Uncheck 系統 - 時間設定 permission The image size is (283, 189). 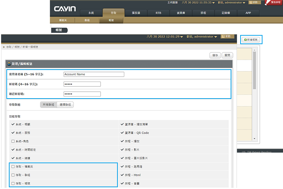[x=13, y=149]
